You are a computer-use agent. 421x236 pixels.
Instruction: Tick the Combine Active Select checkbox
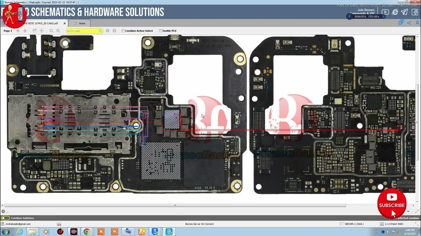(x=123, y=31)
